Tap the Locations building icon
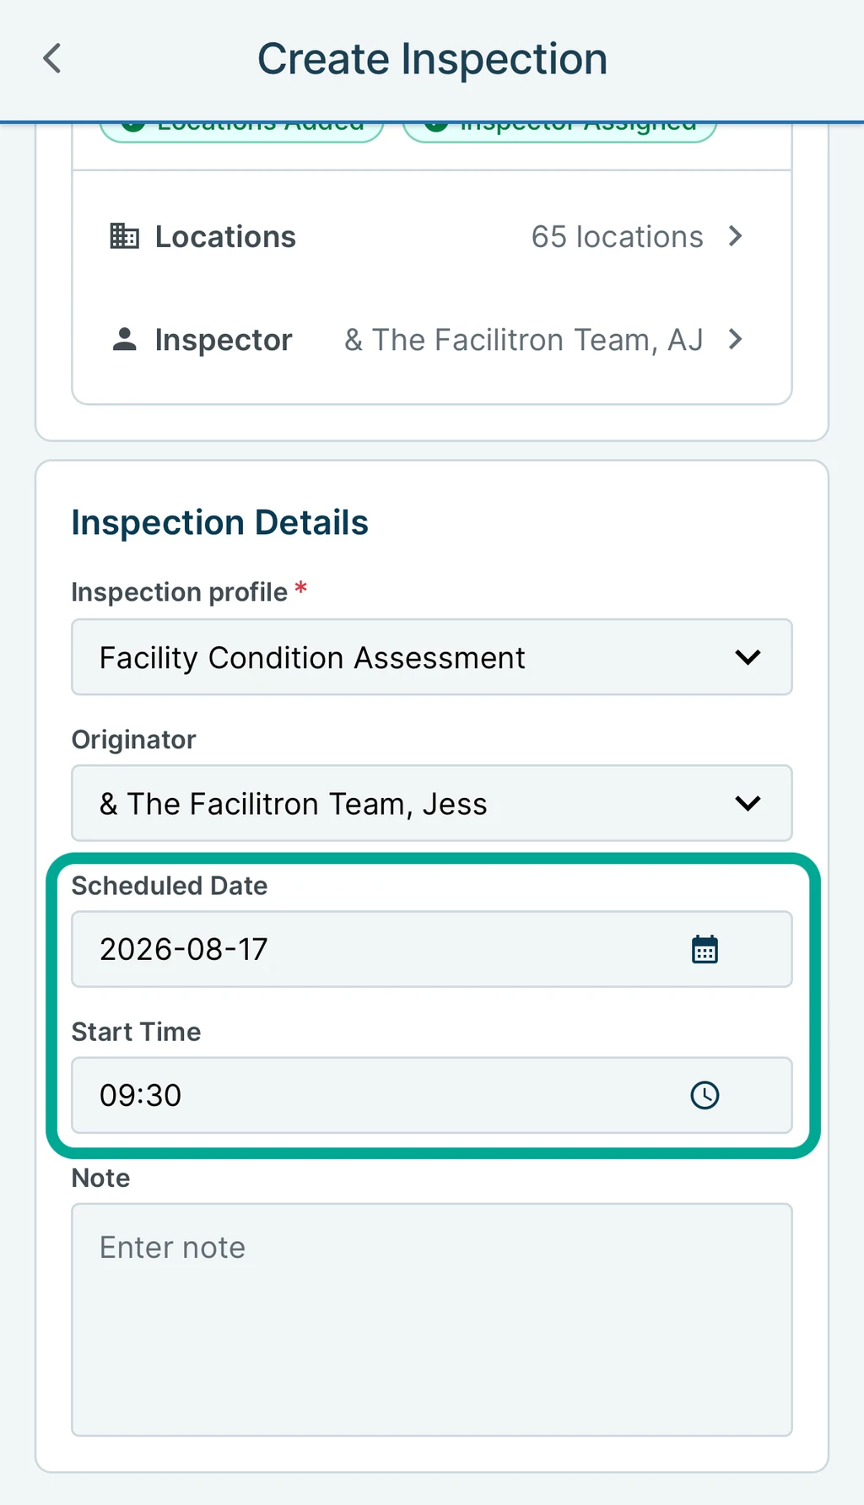This screenshot has height=1505, width=864. (125, 236)
